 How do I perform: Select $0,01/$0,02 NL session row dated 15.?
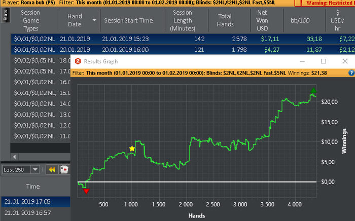tap(41, 93)
